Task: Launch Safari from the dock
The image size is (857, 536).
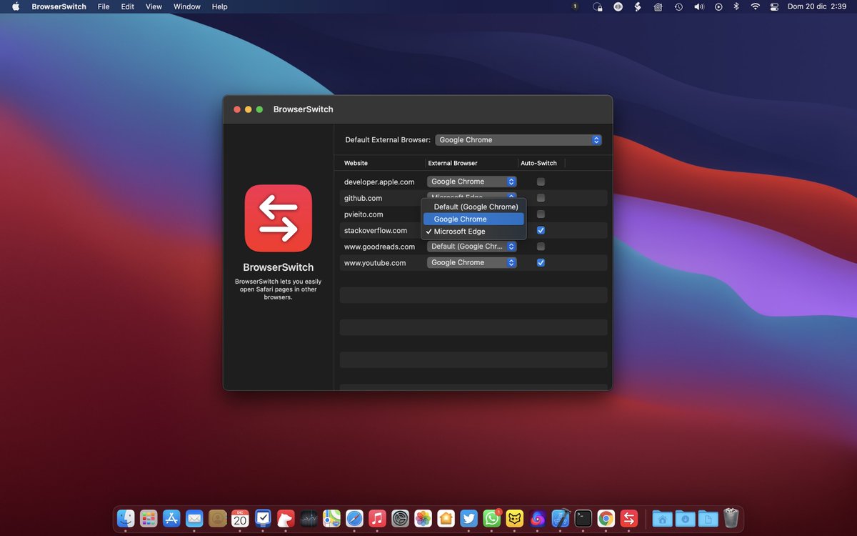Action: (x=354, y=518)
